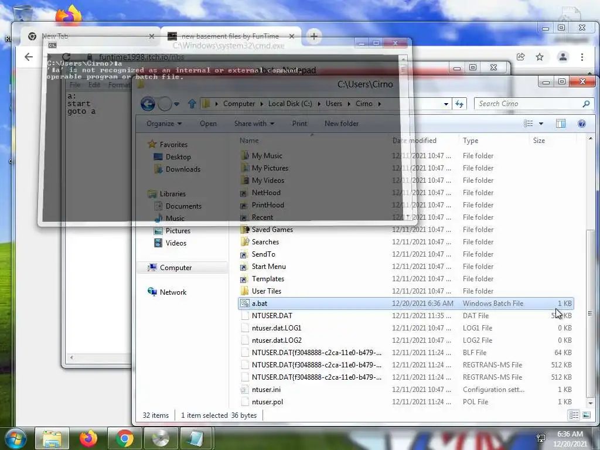
Task: Click the Change your view icon
Action: click(529, 123)
